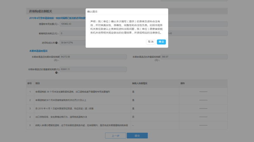Click the 确认提交 dialog title

(93, 11)
